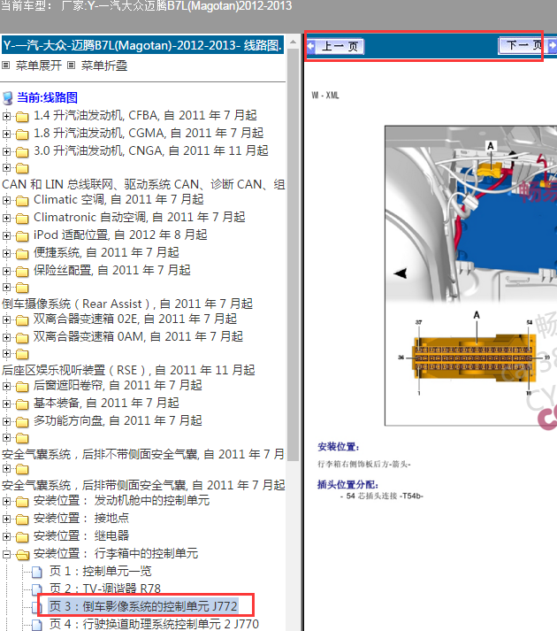Click folder icon of 基本装备

22,404
